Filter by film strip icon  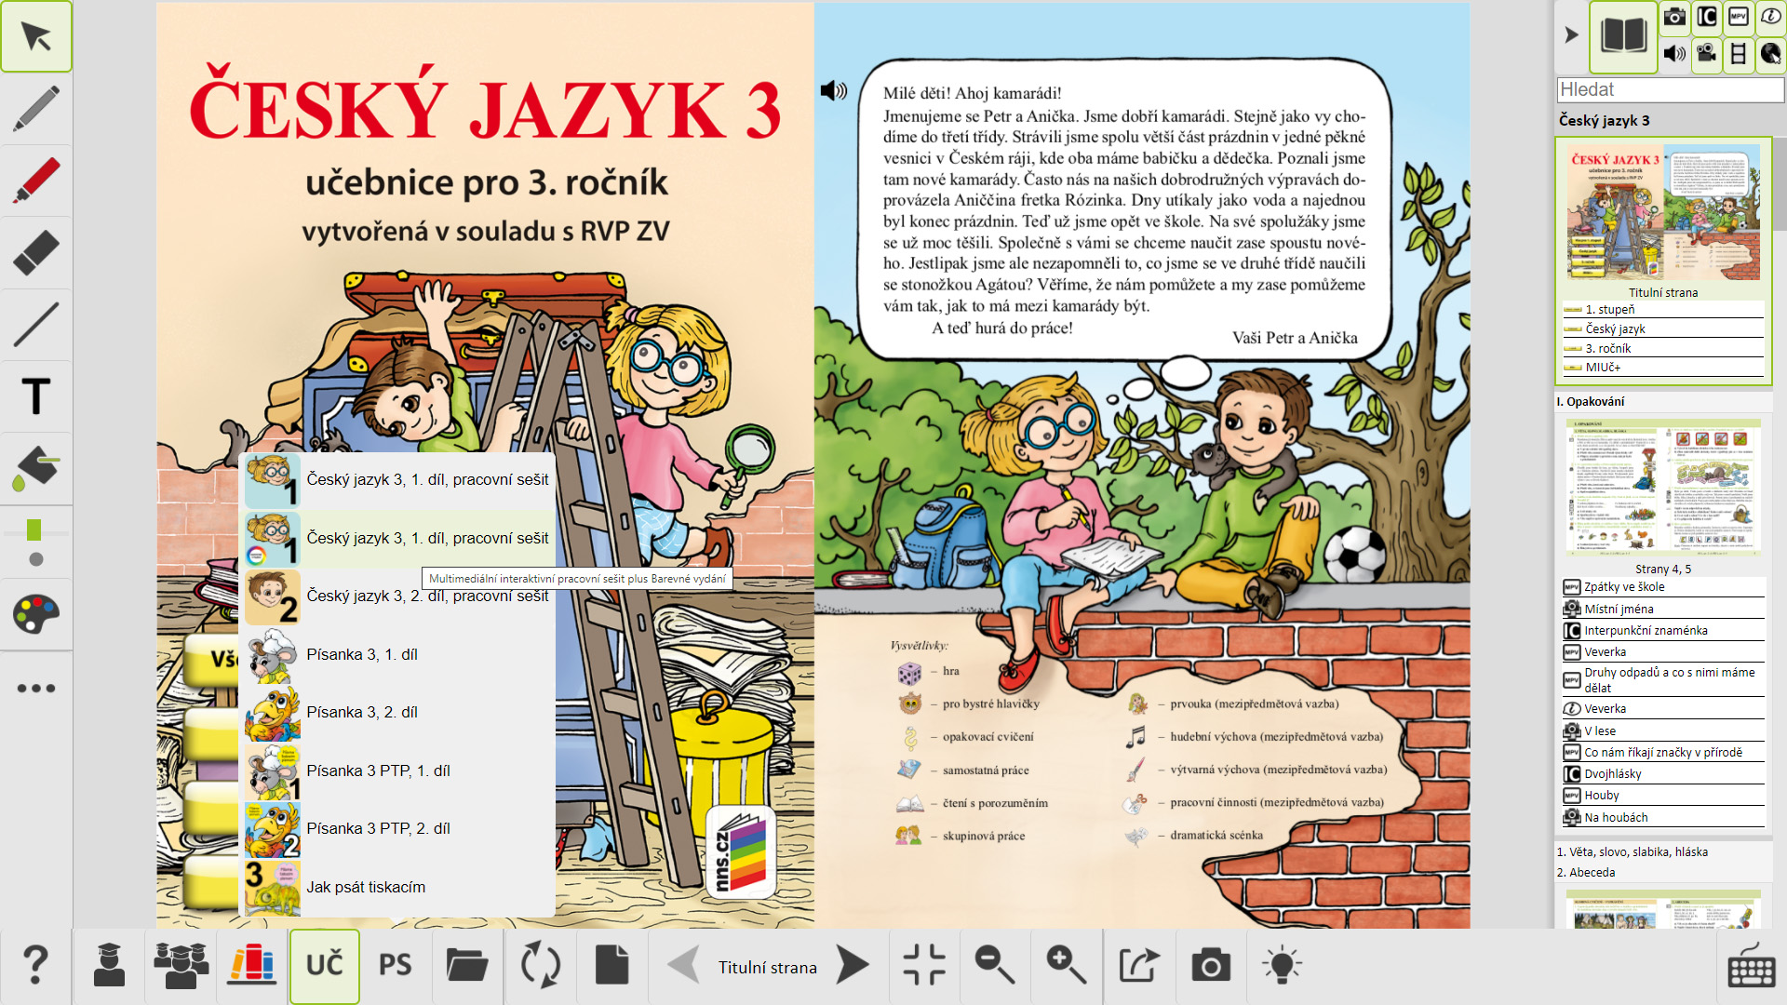tap(1739, 53)
